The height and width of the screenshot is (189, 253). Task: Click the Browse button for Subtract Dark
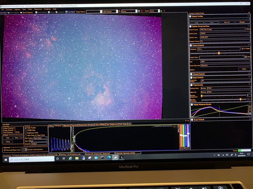pyautogui.click(x=204, y=88)
